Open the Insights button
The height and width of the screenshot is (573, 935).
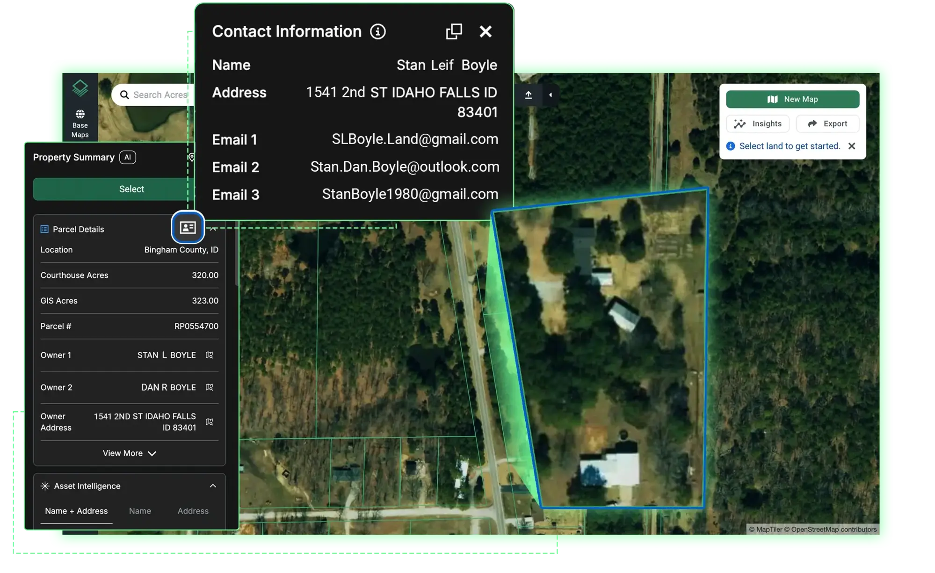click(x=758, y=123)
